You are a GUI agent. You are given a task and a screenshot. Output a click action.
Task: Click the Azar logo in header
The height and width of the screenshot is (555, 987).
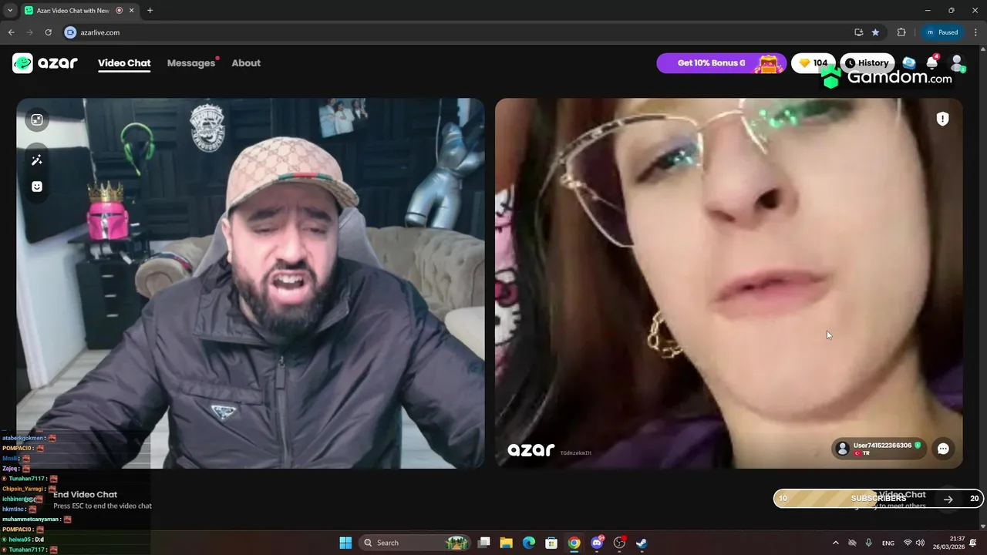[x=45, y=63]
